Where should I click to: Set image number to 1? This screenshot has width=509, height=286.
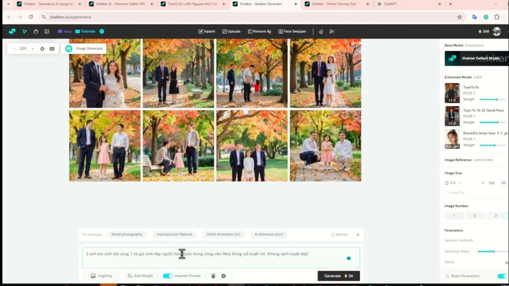454,216
